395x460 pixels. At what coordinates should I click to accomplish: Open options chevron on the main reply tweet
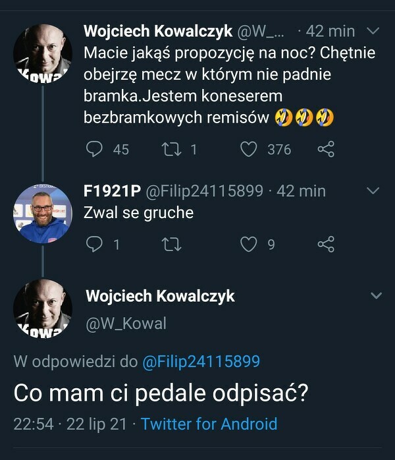(377, 295)
